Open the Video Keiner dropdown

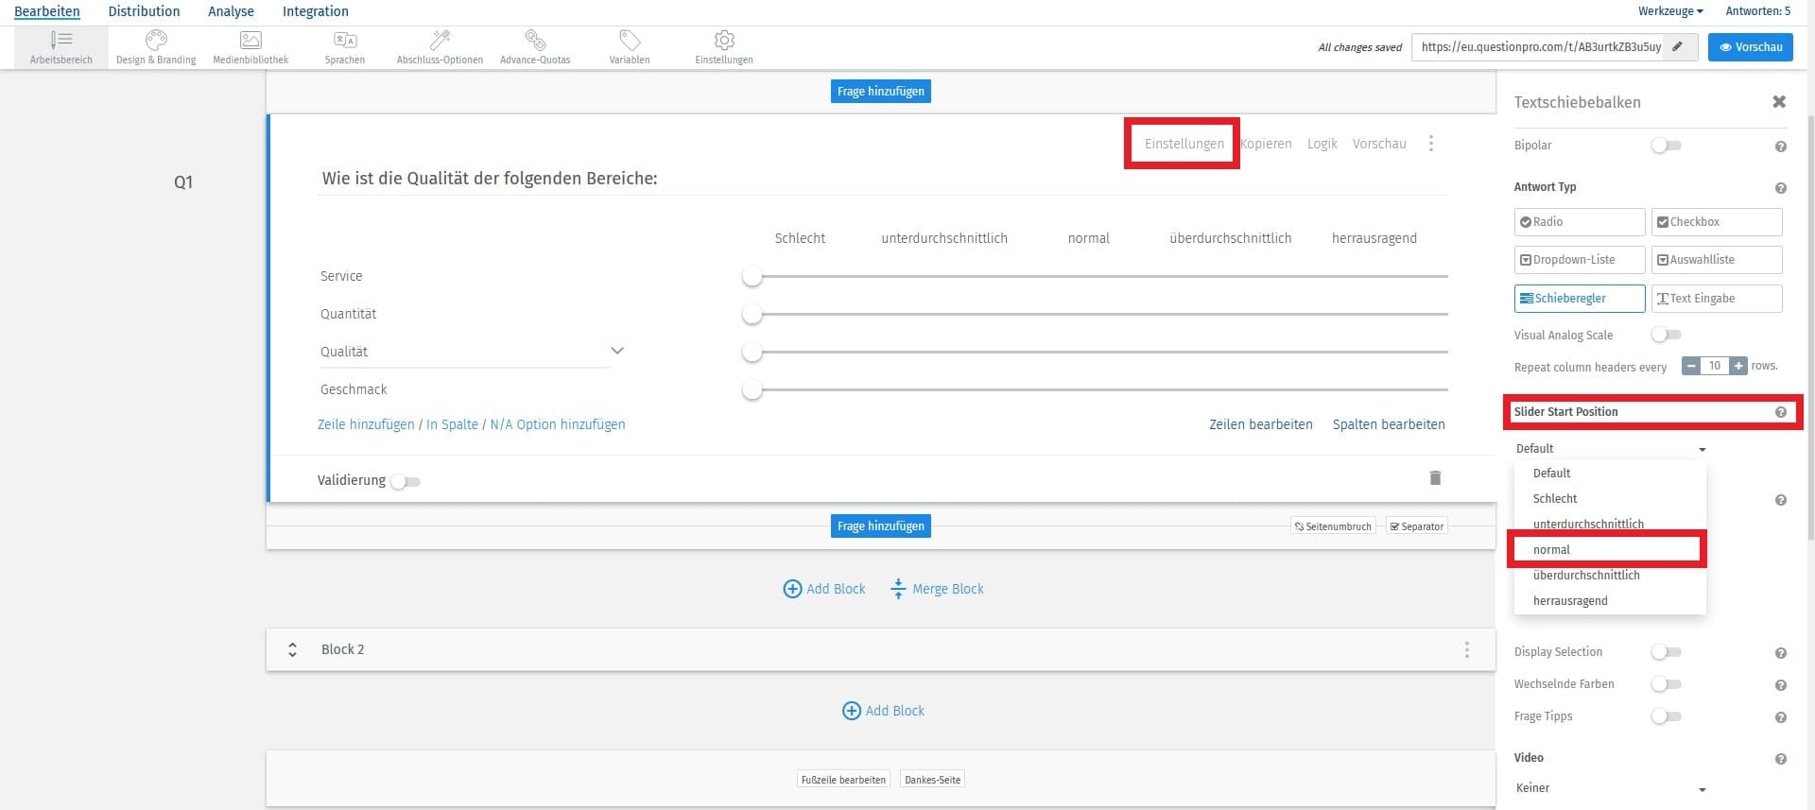click(1611, 788)
